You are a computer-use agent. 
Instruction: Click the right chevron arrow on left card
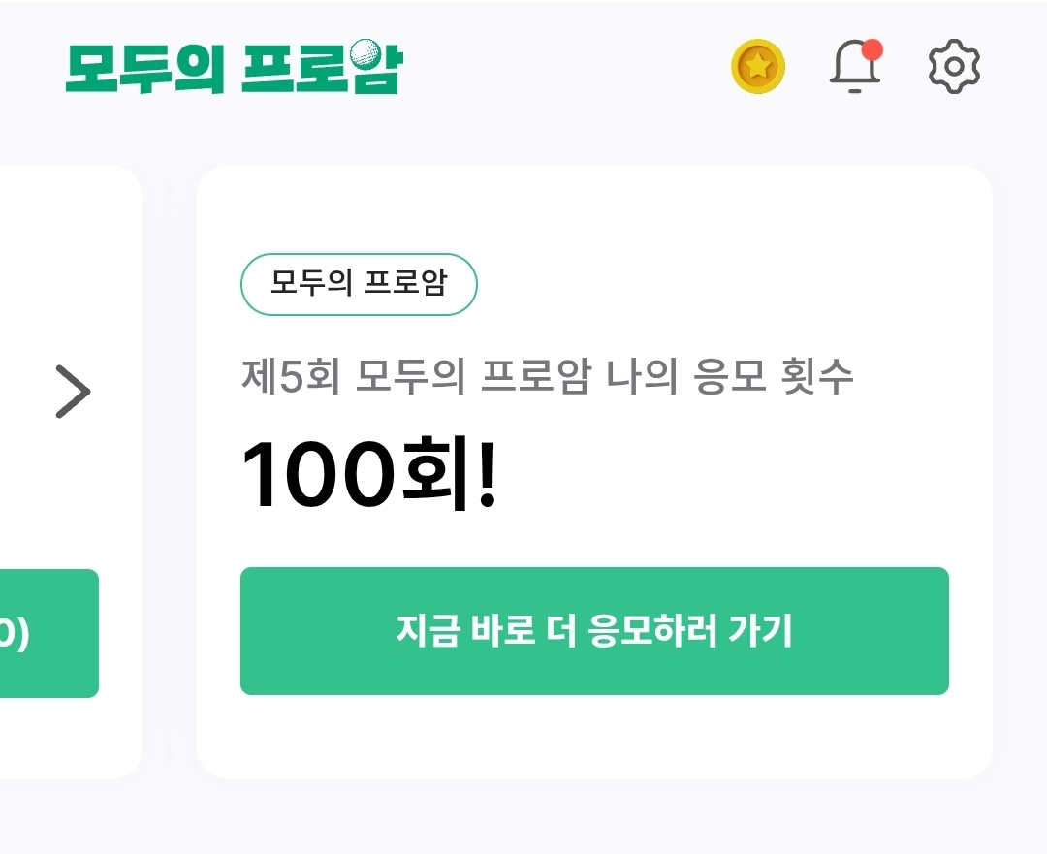click(x=73, y=392)
